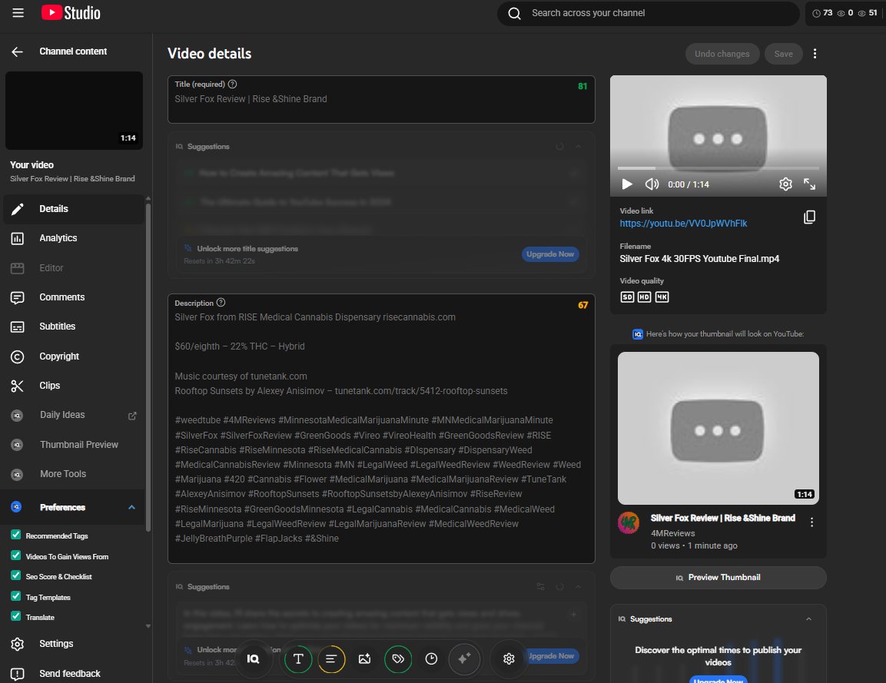Viewport: 886px width, 683px height.
Task: Expand video player to fullscreen
Action: (x=809, y=184)
